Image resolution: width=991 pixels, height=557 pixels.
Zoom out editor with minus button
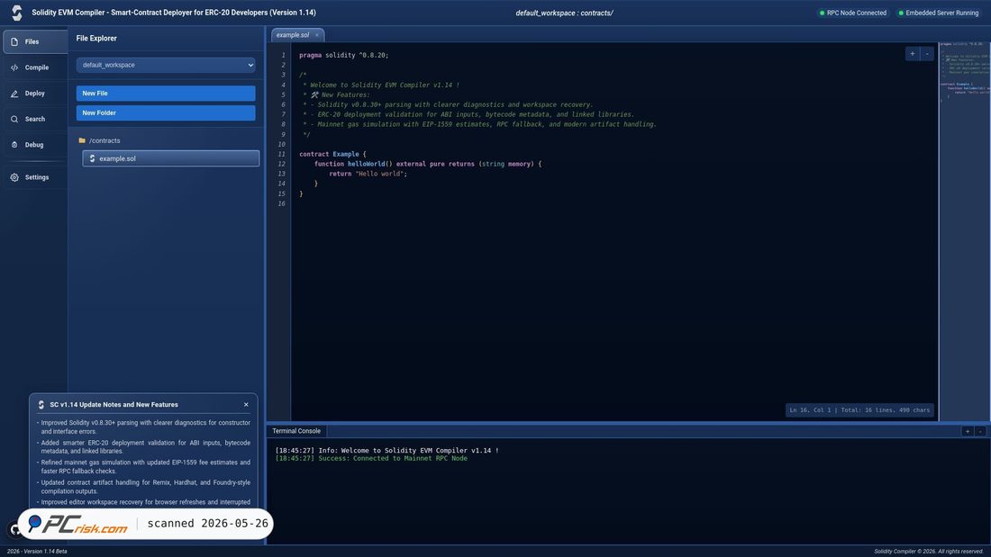pos(927,54)
